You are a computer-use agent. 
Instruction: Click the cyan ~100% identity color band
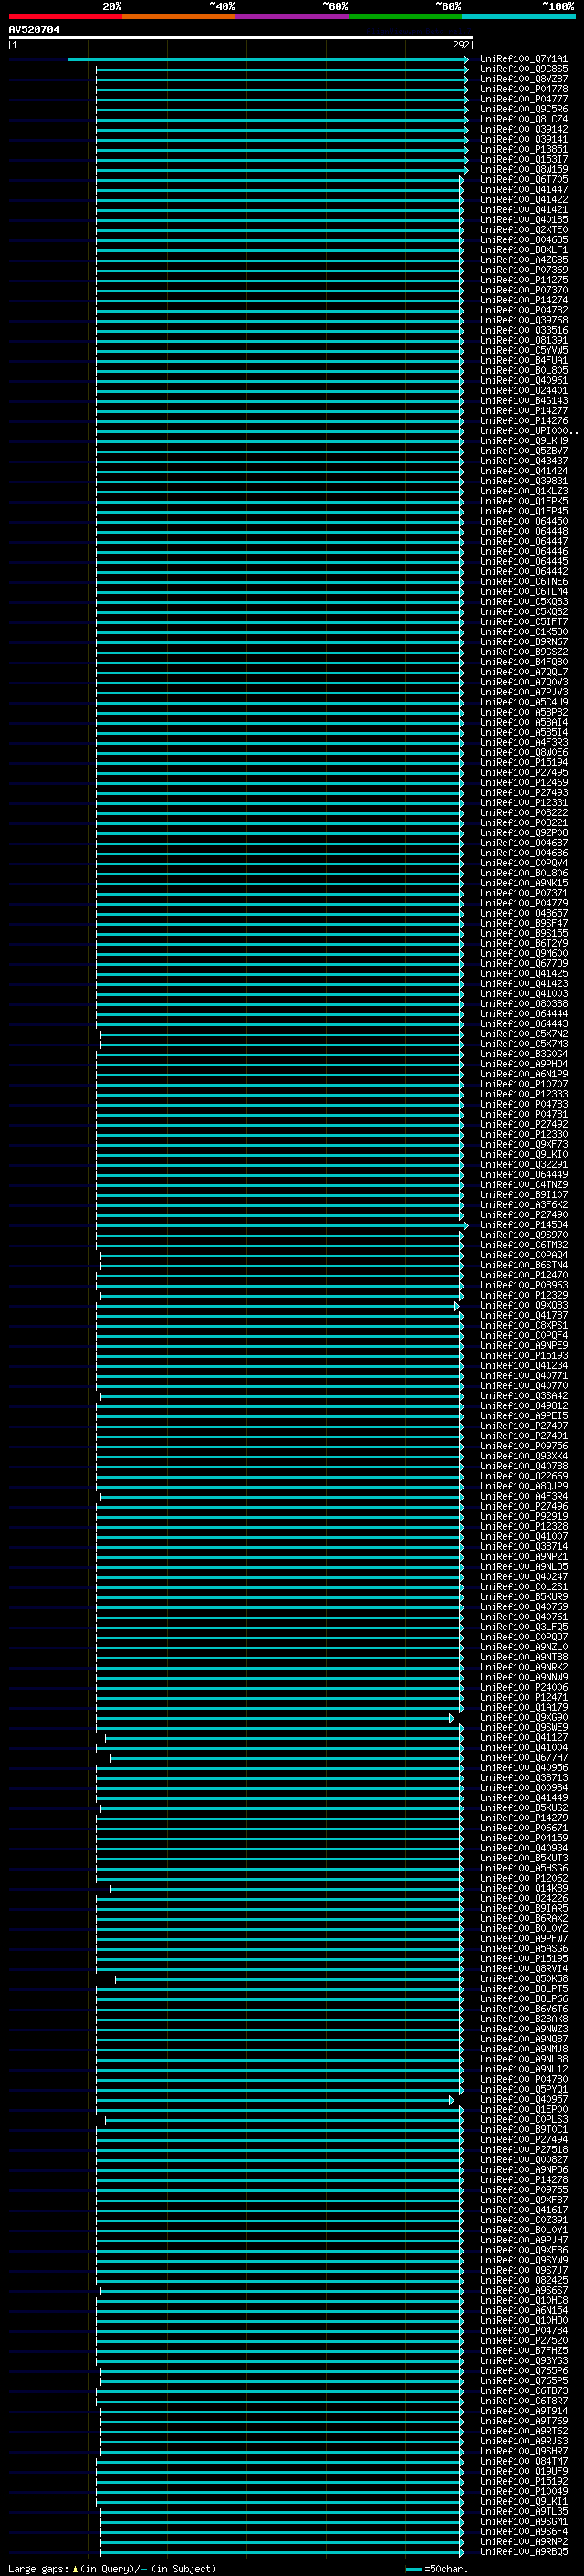click(518, 16)
